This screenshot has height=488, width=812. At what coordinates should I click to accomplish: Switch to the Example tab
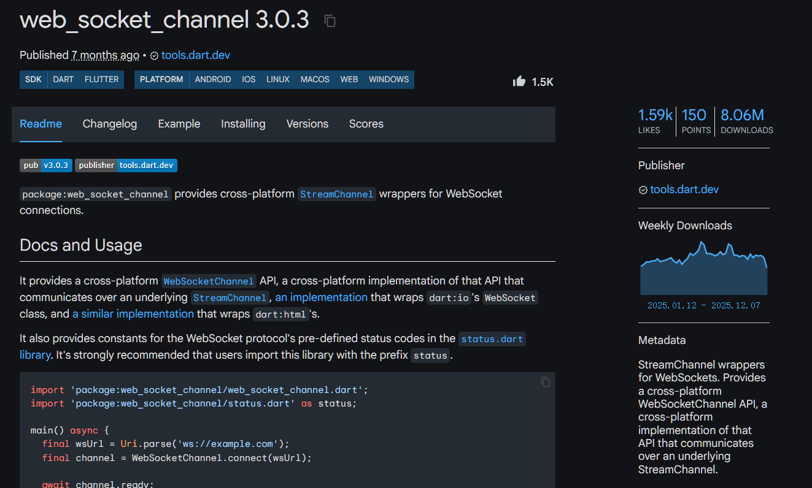(x=179, y=124)
